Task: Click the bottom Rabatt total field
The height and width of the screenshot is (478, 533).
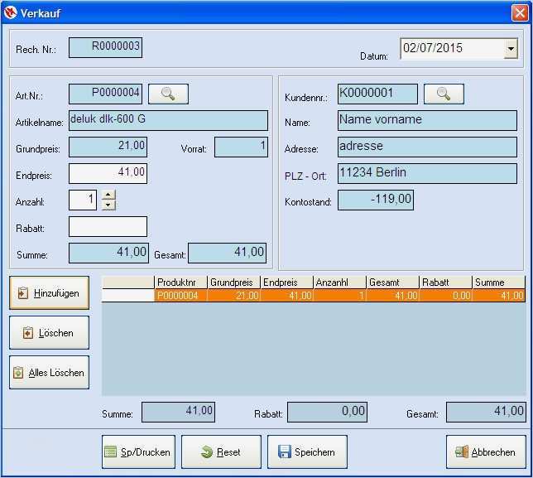Action: click(x=328, y=413)
